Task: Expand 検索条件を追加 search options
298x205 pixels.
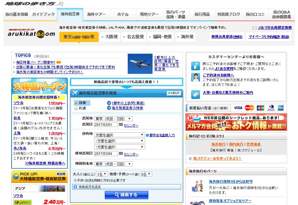Action: click(90, 187)
